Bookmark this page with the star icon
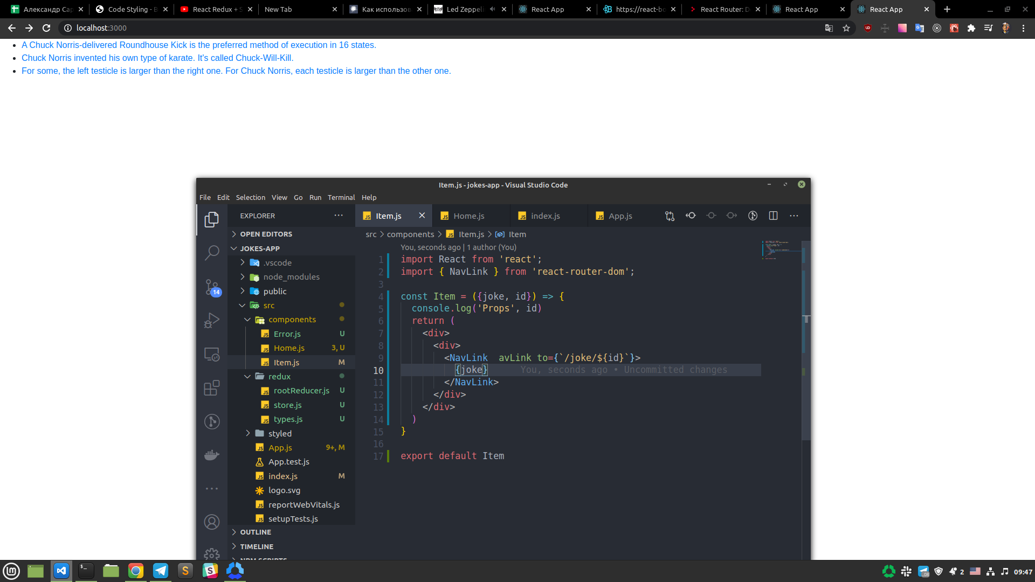This screenshot has height=582, width=1035. pos(846,28)
